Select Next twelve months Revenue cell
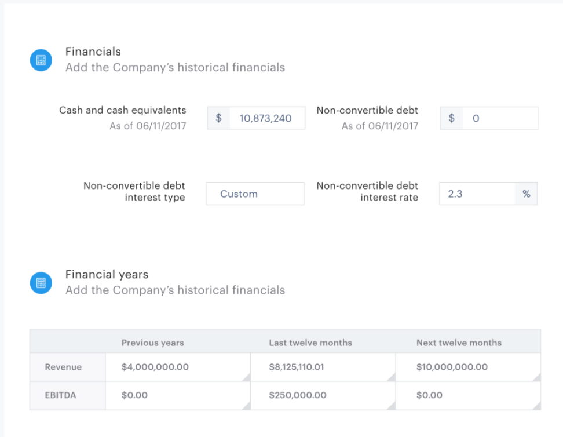 467,367
